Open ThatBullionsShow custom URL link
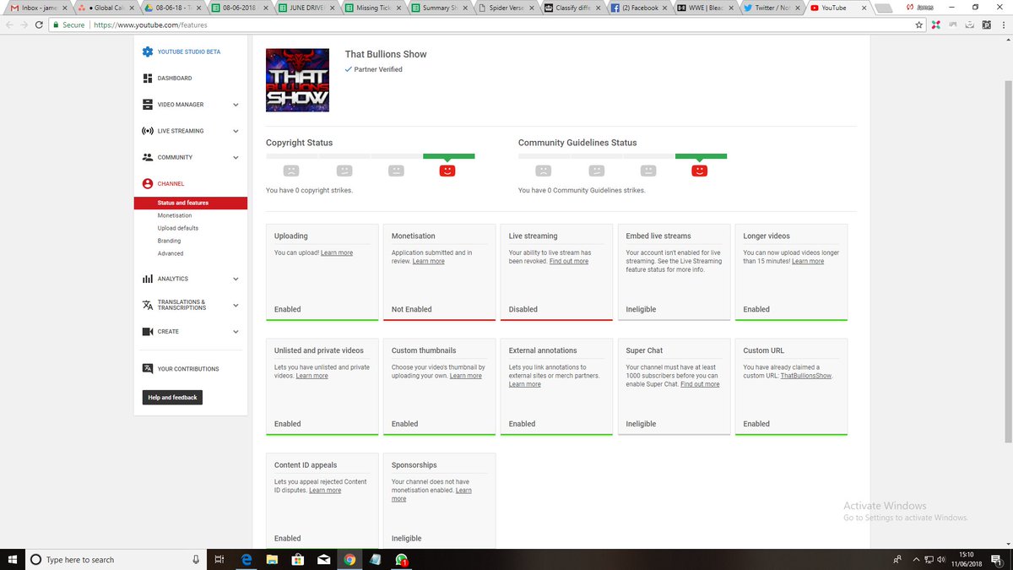 pyautogui.click(x=805, y=376)
